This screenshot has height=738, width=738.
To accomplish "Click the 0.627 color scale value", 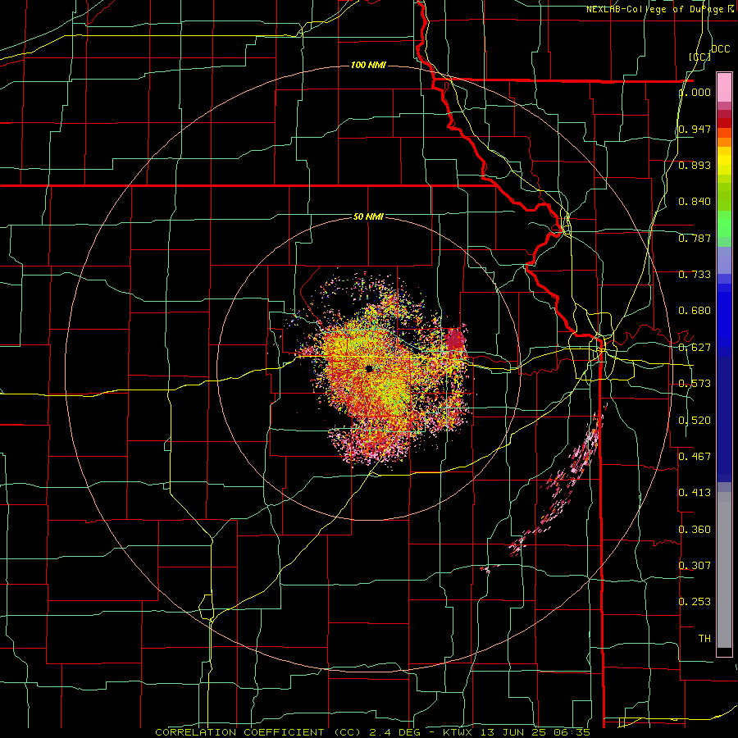I will (695, 348).
